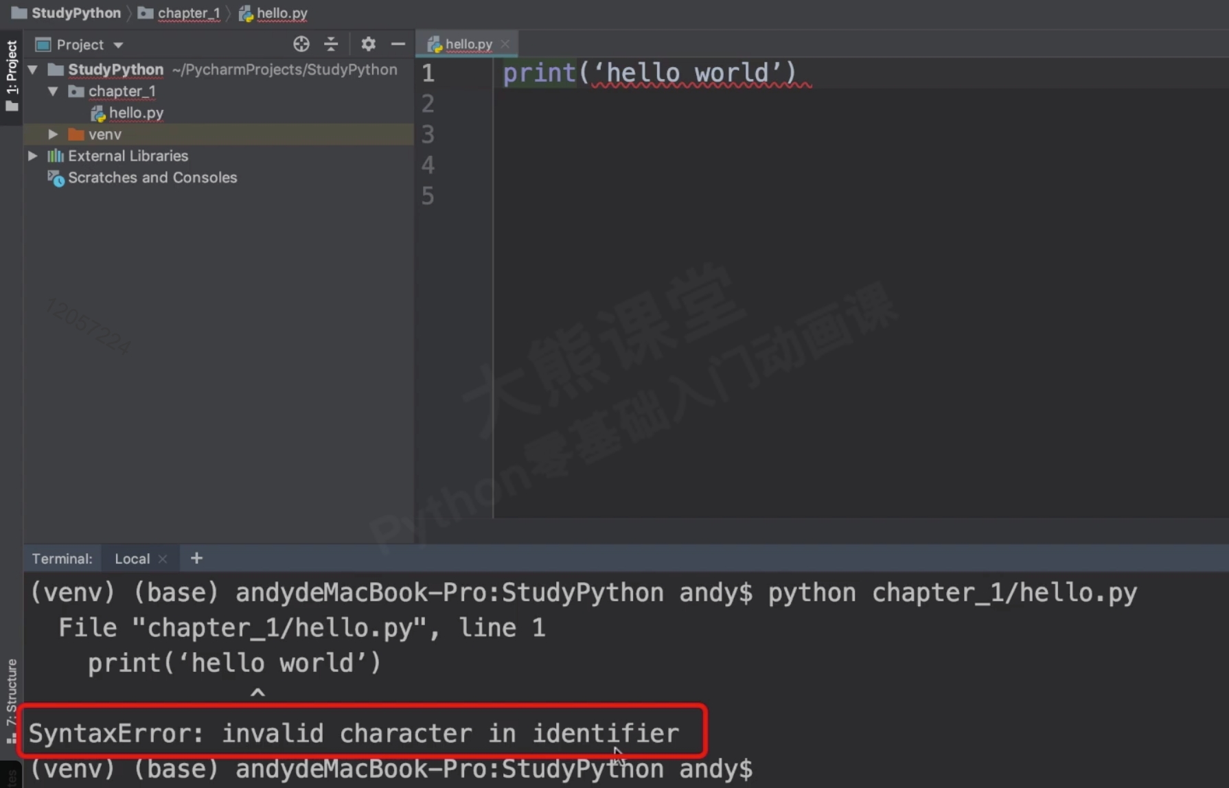Collapse the StudyPython root node
This screenshot has height=788, width=1229.
(x=32, y=70)
